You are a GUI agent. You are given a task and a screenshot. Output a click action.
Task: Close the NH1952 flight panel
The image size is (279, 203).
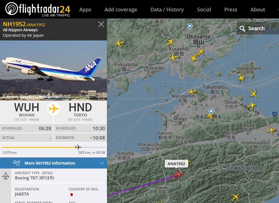[101, 24]
